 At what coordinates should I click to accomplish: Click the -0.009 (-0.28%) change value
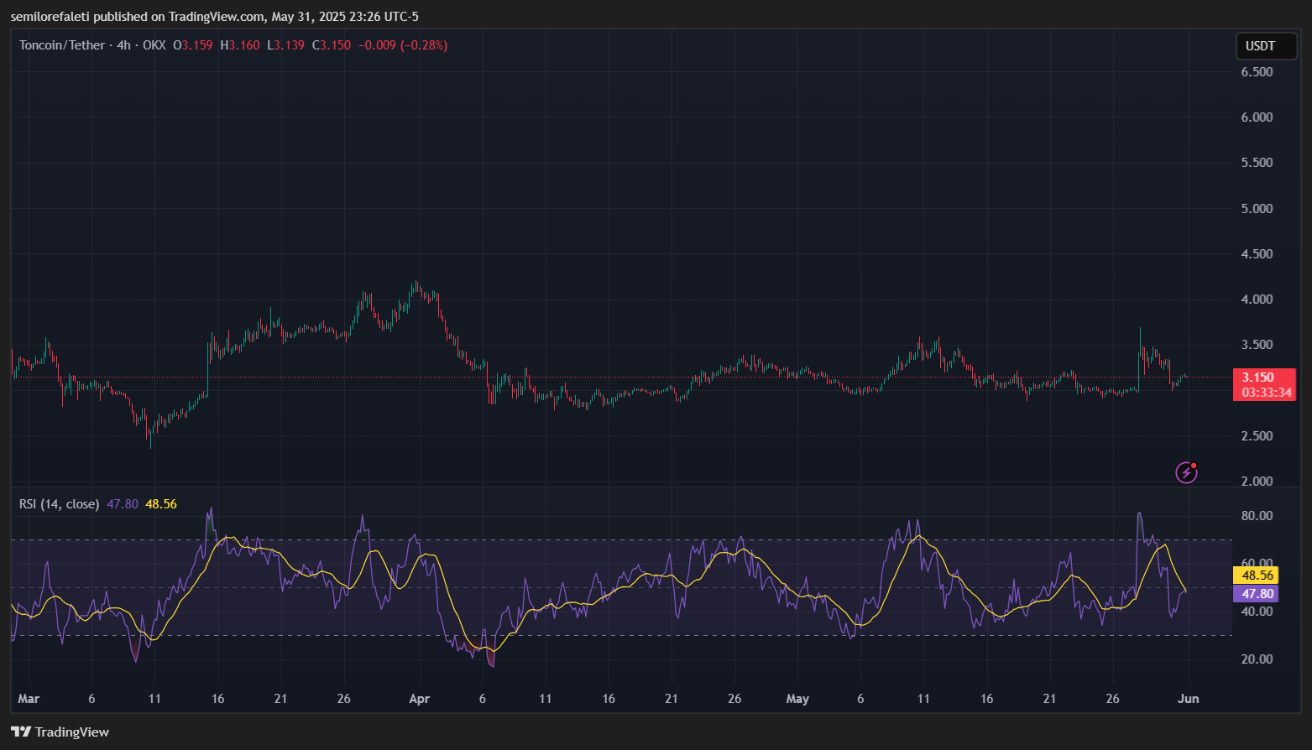[403, 45]
